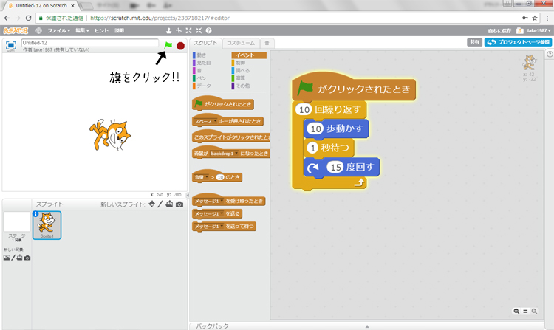Select the shrink sprite tool
This screenshot has height=330, width=554.
199,31
